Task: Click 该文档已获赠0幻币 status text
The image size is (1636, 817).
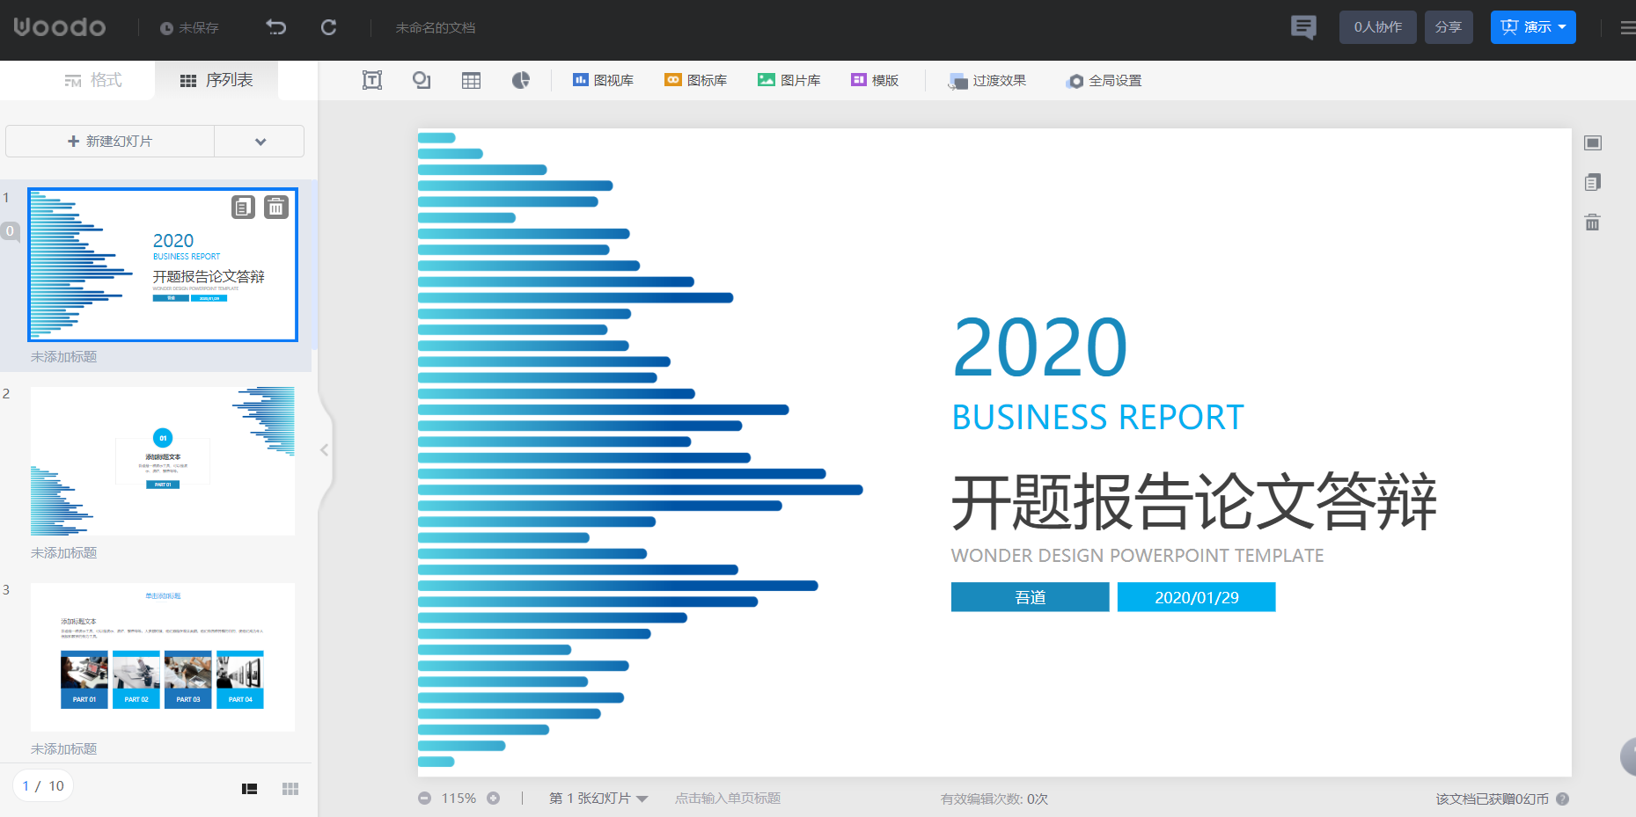Action: pyautogui.click(x=1492, y=799)
